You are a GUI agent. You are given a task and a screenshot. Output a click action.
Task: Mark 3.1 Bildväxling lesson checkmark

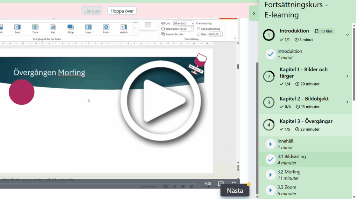tap(270, 159)
